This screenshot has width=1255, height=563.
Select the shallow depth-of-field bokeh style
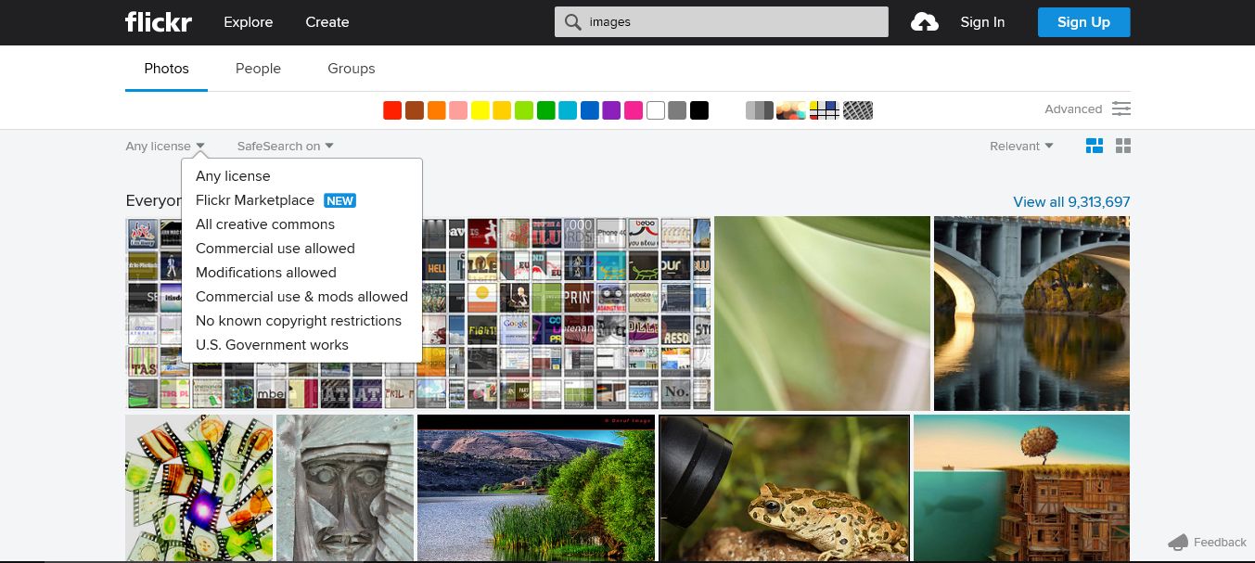tap(790, 109)
